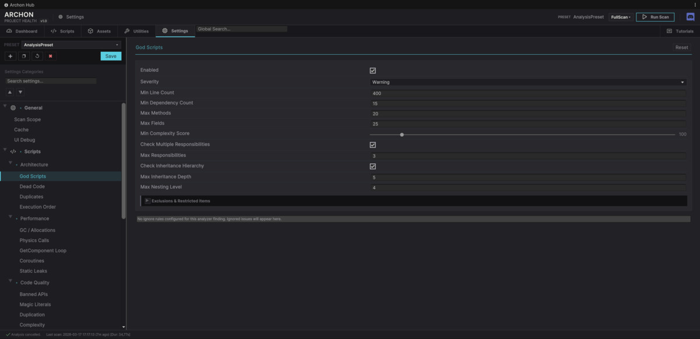Click the Tutorials monitor icon

point(668,31)
